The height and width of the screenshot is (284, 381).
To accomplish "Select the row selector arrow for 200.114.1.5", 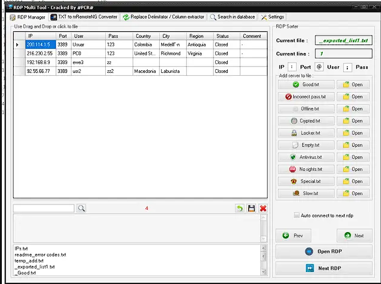I will click(19, 45).
